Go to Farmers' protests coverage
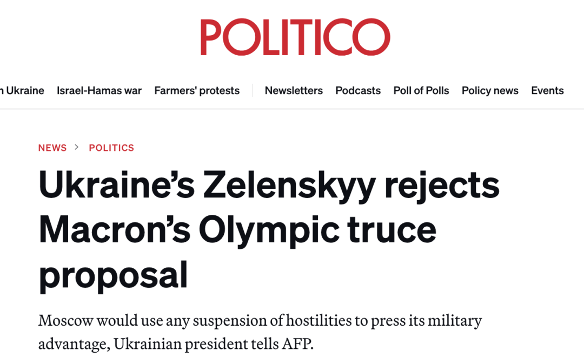 coord(197,91)
